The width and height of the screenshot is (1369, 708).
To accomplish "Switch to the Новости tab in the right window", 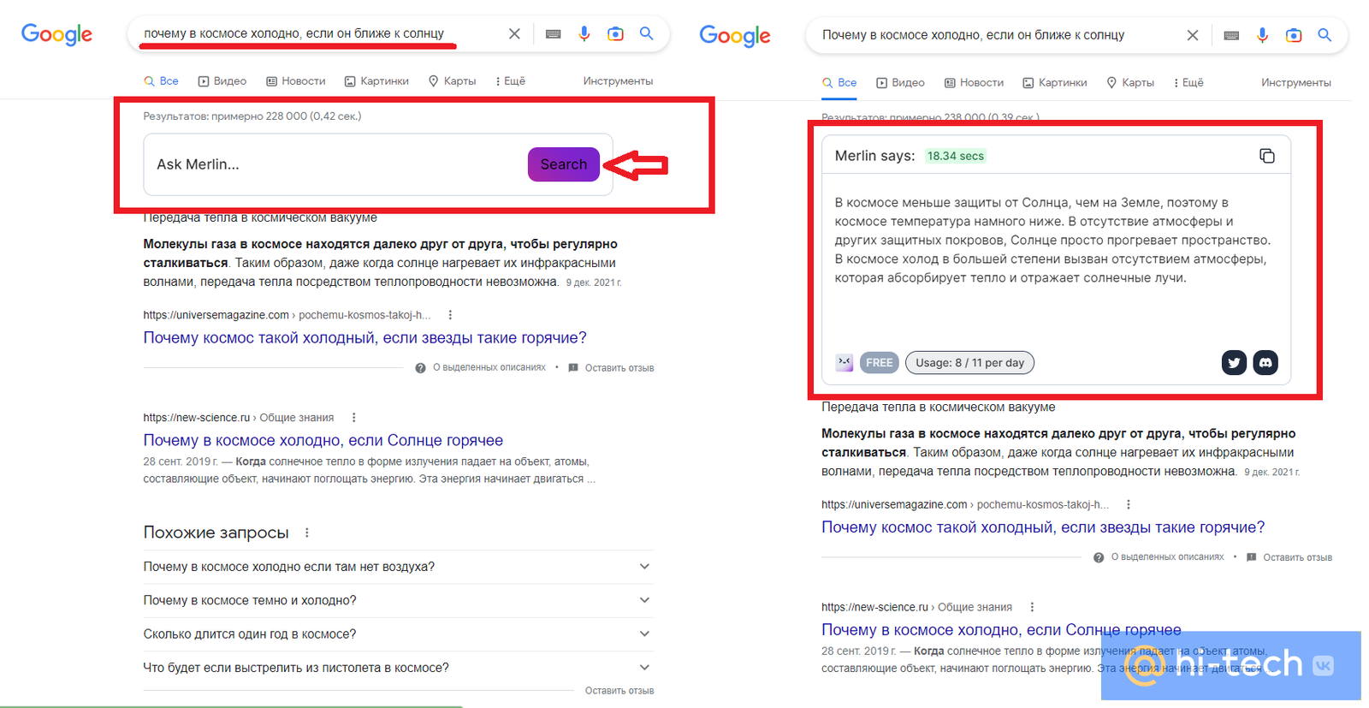I will [x=974, y=83].
